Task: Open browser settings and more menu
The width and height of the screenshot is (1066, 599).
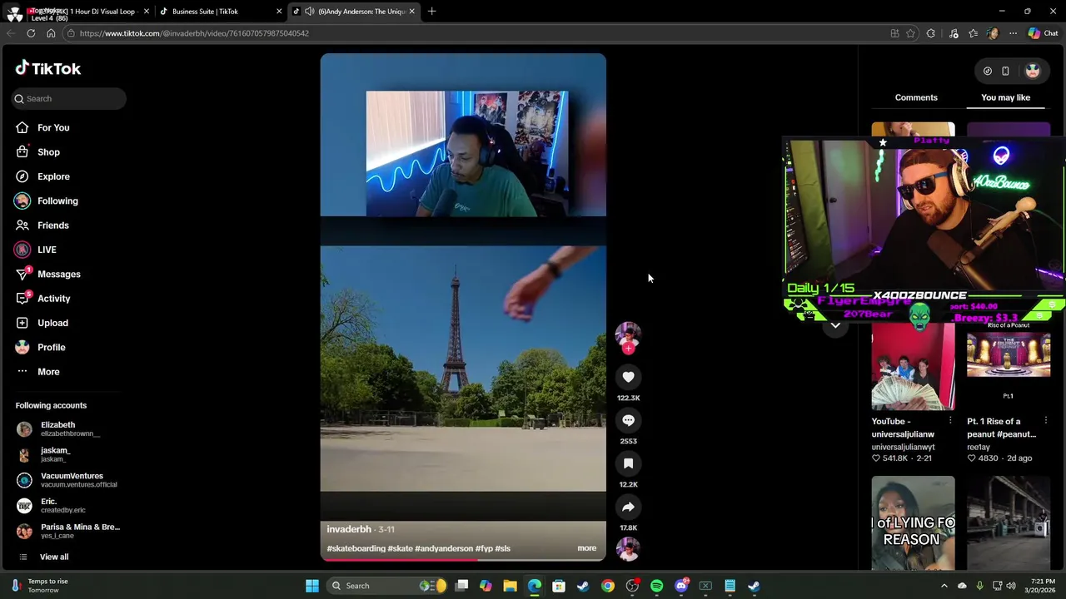Action: 1013,33
